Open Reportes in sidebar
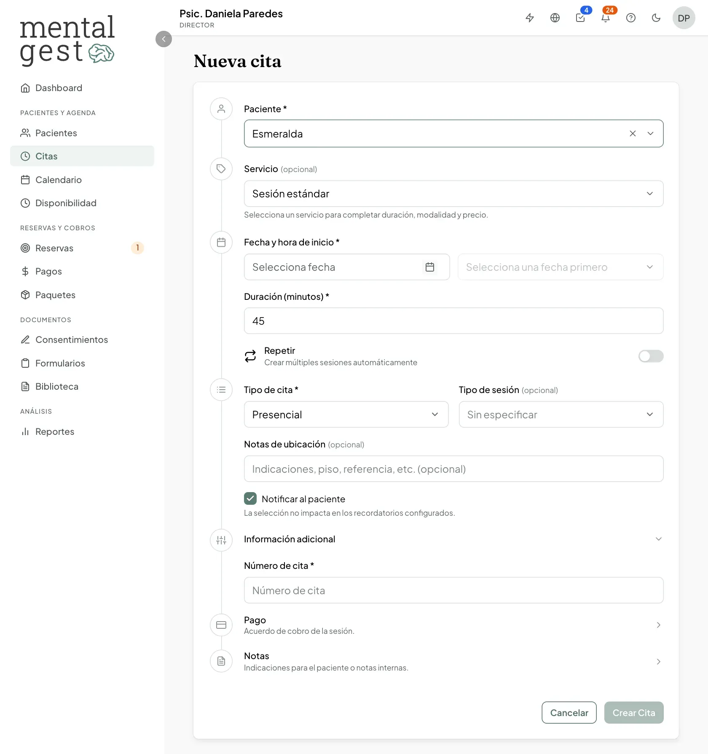Viewport: 708px width, 754px height. (x=82, y=431)
